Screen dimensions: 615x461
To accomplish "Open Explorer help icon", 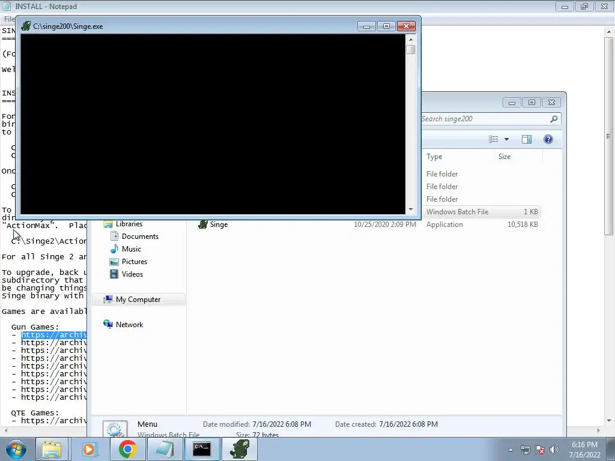I will (548, 139).
